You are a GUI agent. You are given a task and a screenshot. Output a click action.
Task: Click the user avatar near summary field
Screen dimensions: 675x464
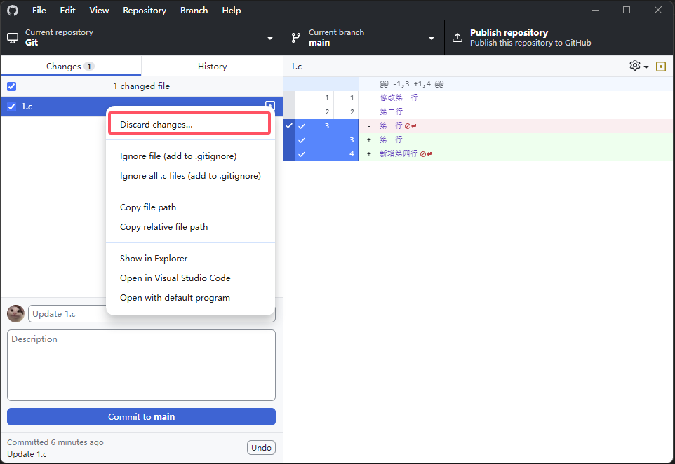click(x=15, y=313)
